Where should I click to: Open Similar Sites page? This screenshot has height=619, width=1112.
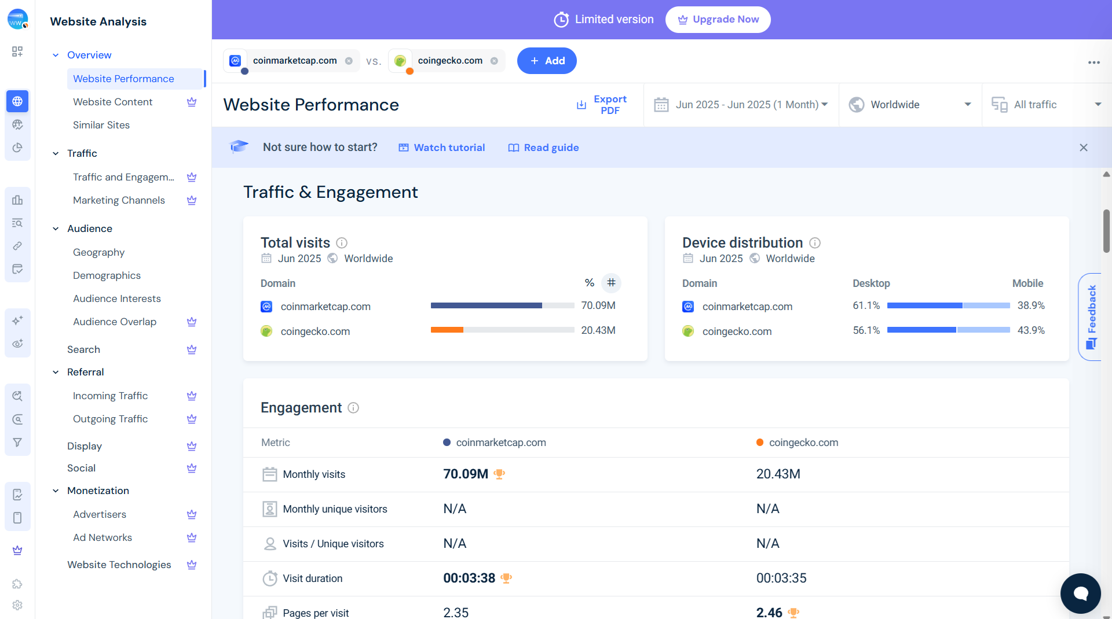(101, 125)
